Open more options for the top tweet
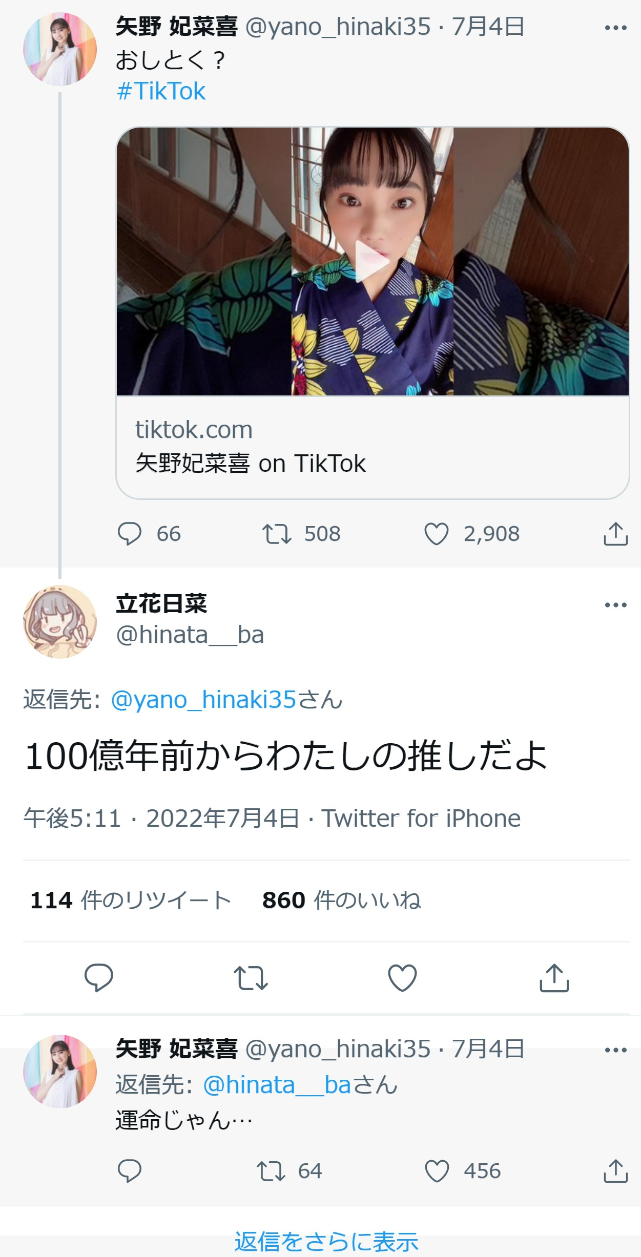The image size is (641, 1257). [x=615, y=28]
